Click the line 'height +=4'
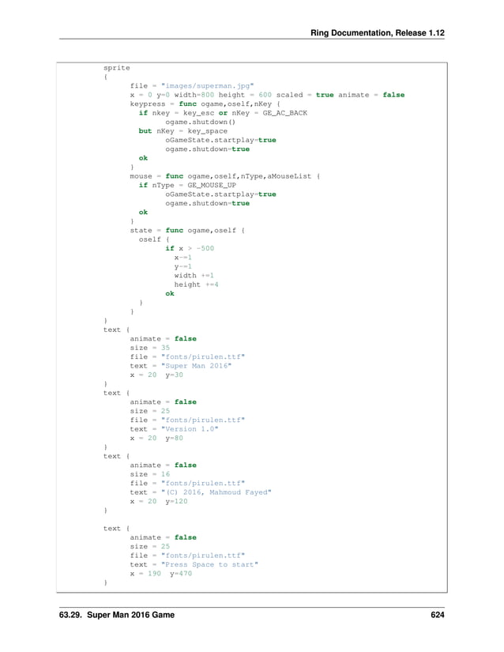 196,285
